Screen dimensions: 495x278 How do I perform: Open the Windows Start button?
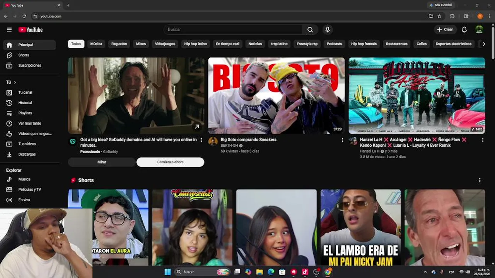point(167,272)
